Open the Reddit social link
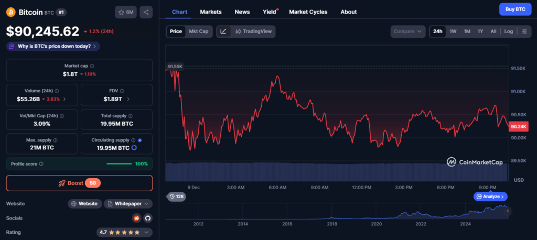The image size is (537, 240). pos(137,218)
